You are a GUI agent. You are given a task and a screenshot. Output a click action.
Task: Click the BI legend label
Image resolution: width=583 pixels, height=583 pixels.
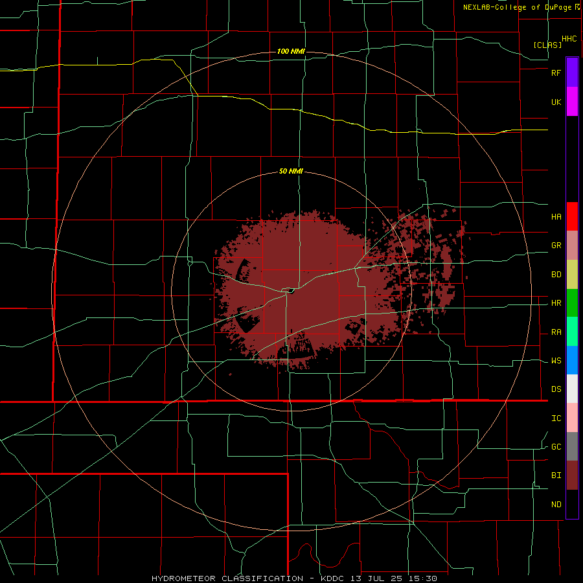coord(556,475)
